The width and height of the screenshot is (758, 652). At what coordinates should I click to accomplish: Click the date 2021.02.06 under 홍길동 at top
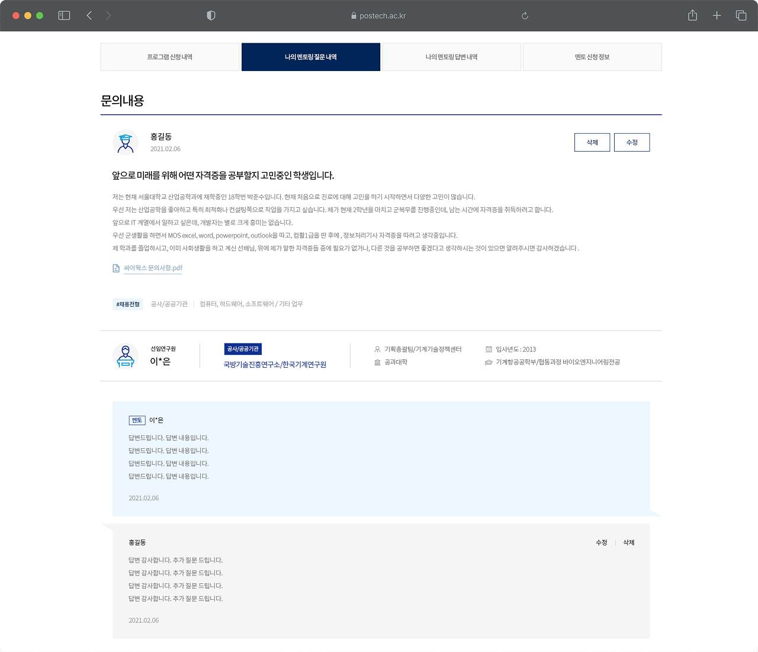tap(165, 149)
